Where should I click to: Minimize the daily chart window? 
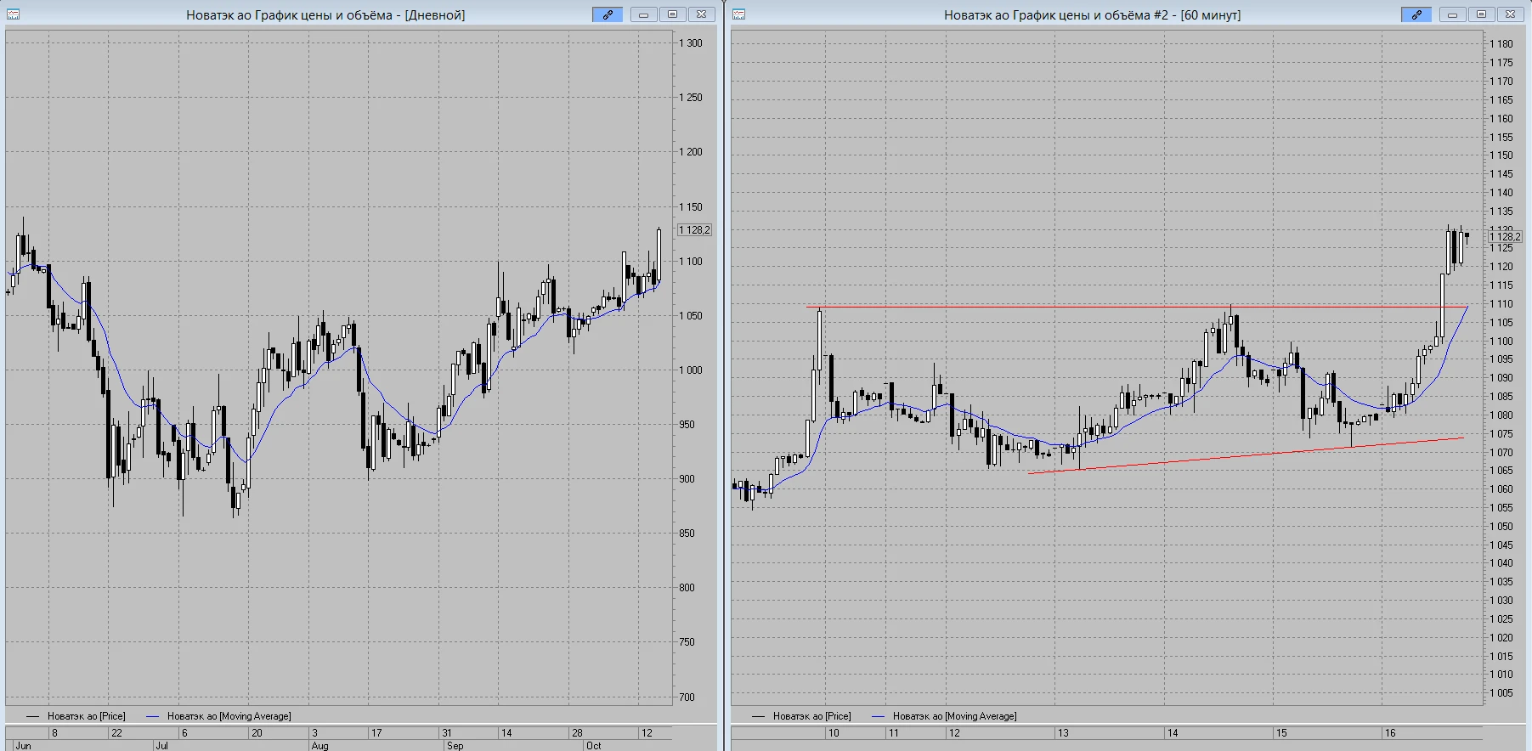[644, 14]
